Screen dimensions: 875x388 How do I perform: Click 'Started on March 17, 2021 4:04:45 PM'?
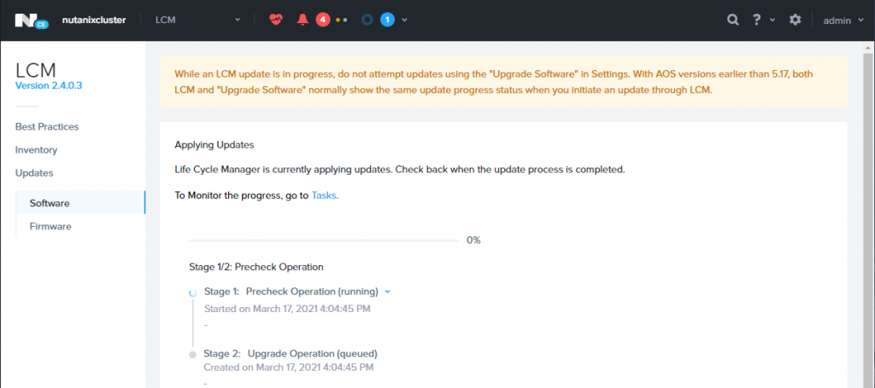287,309
